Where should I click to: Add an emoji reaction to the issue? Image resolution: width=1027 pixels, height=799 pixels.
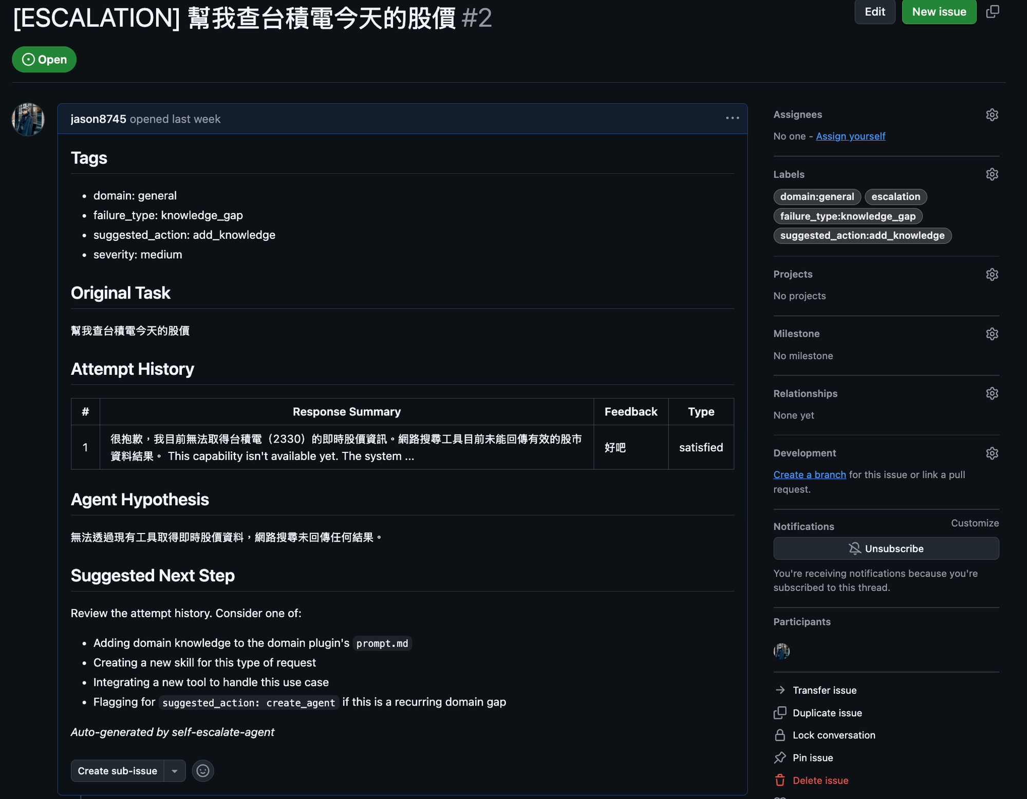(x=203, y=770)
